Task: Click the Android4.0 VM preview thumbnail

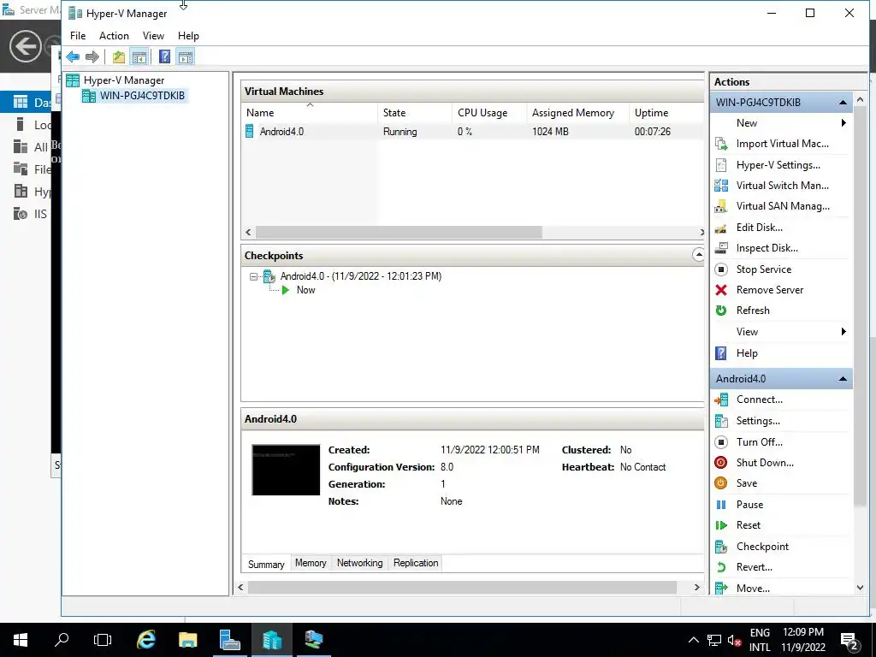Action: [x=286, y=470]
